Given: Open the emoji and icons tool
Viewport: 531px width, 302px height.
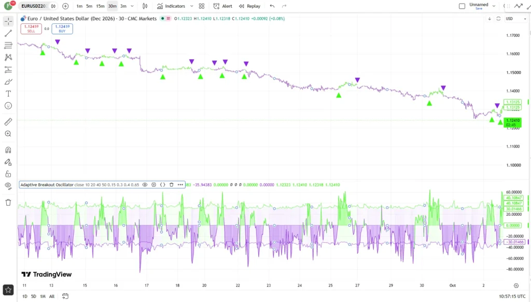Looking at the screenshot, I should click(8, 106).
